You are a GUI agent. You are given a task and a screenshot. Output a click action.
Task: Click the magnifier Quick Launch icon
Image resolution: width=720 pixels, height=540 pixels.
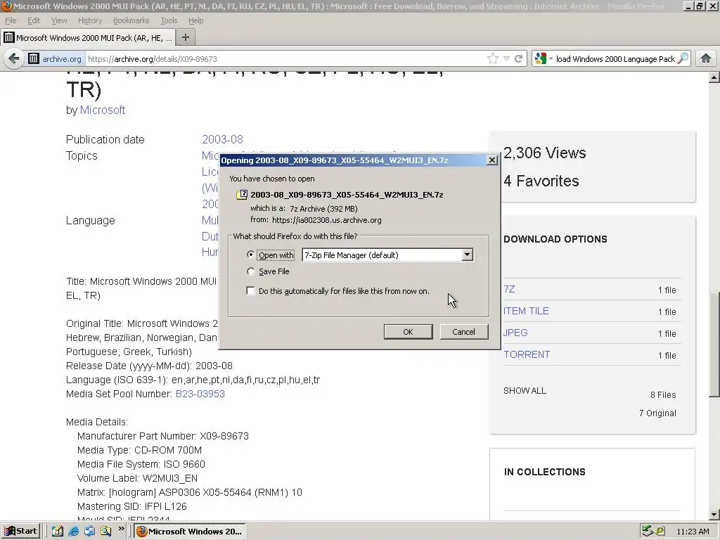[x=105, y=532]
